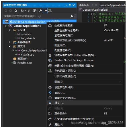
Task: Open the ConsoleApplication1 scope dropdown in editor
Action: 102,10
